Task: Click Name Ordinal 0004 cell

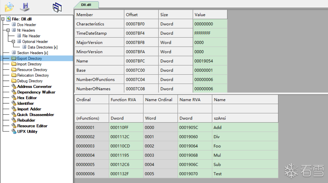Action: pos(161,164)
